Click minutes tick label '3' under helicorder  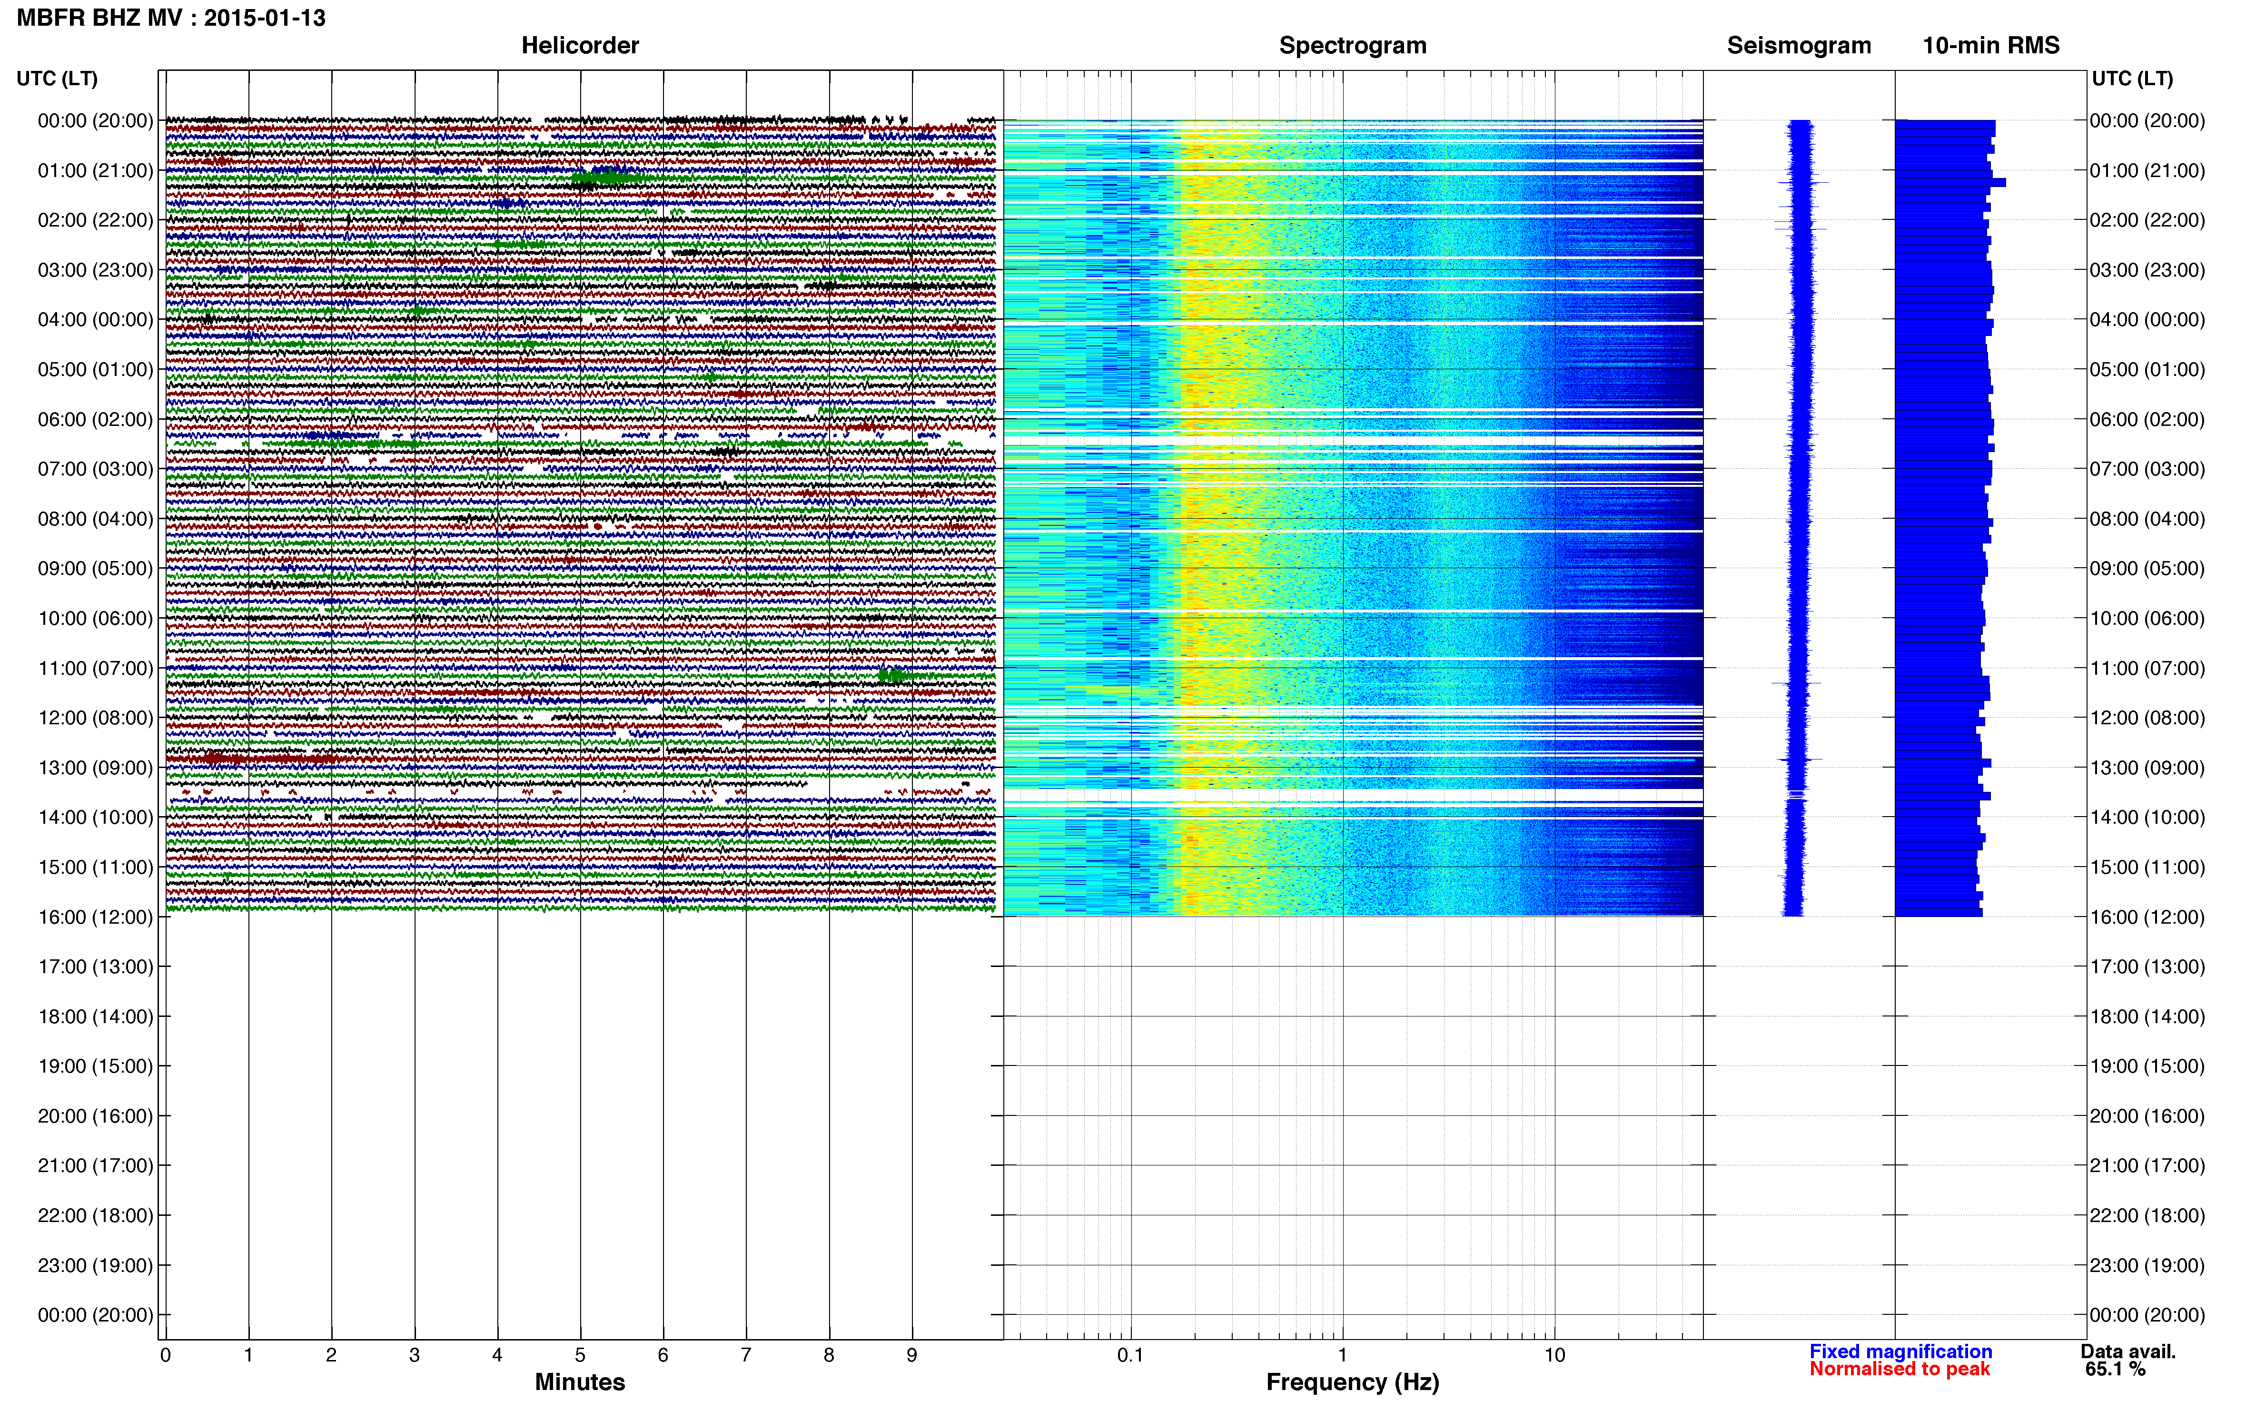click(414, 1356)
